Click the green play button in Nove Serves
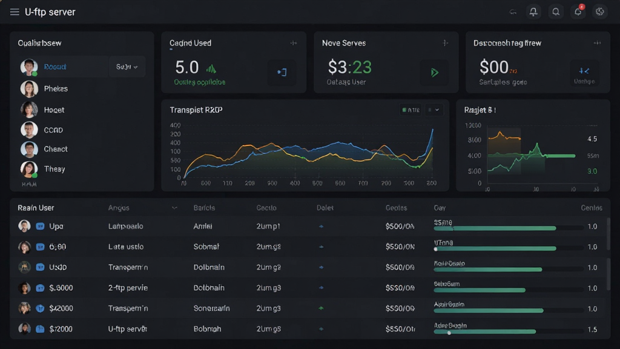The image size is (620, 349). point(434,73)
